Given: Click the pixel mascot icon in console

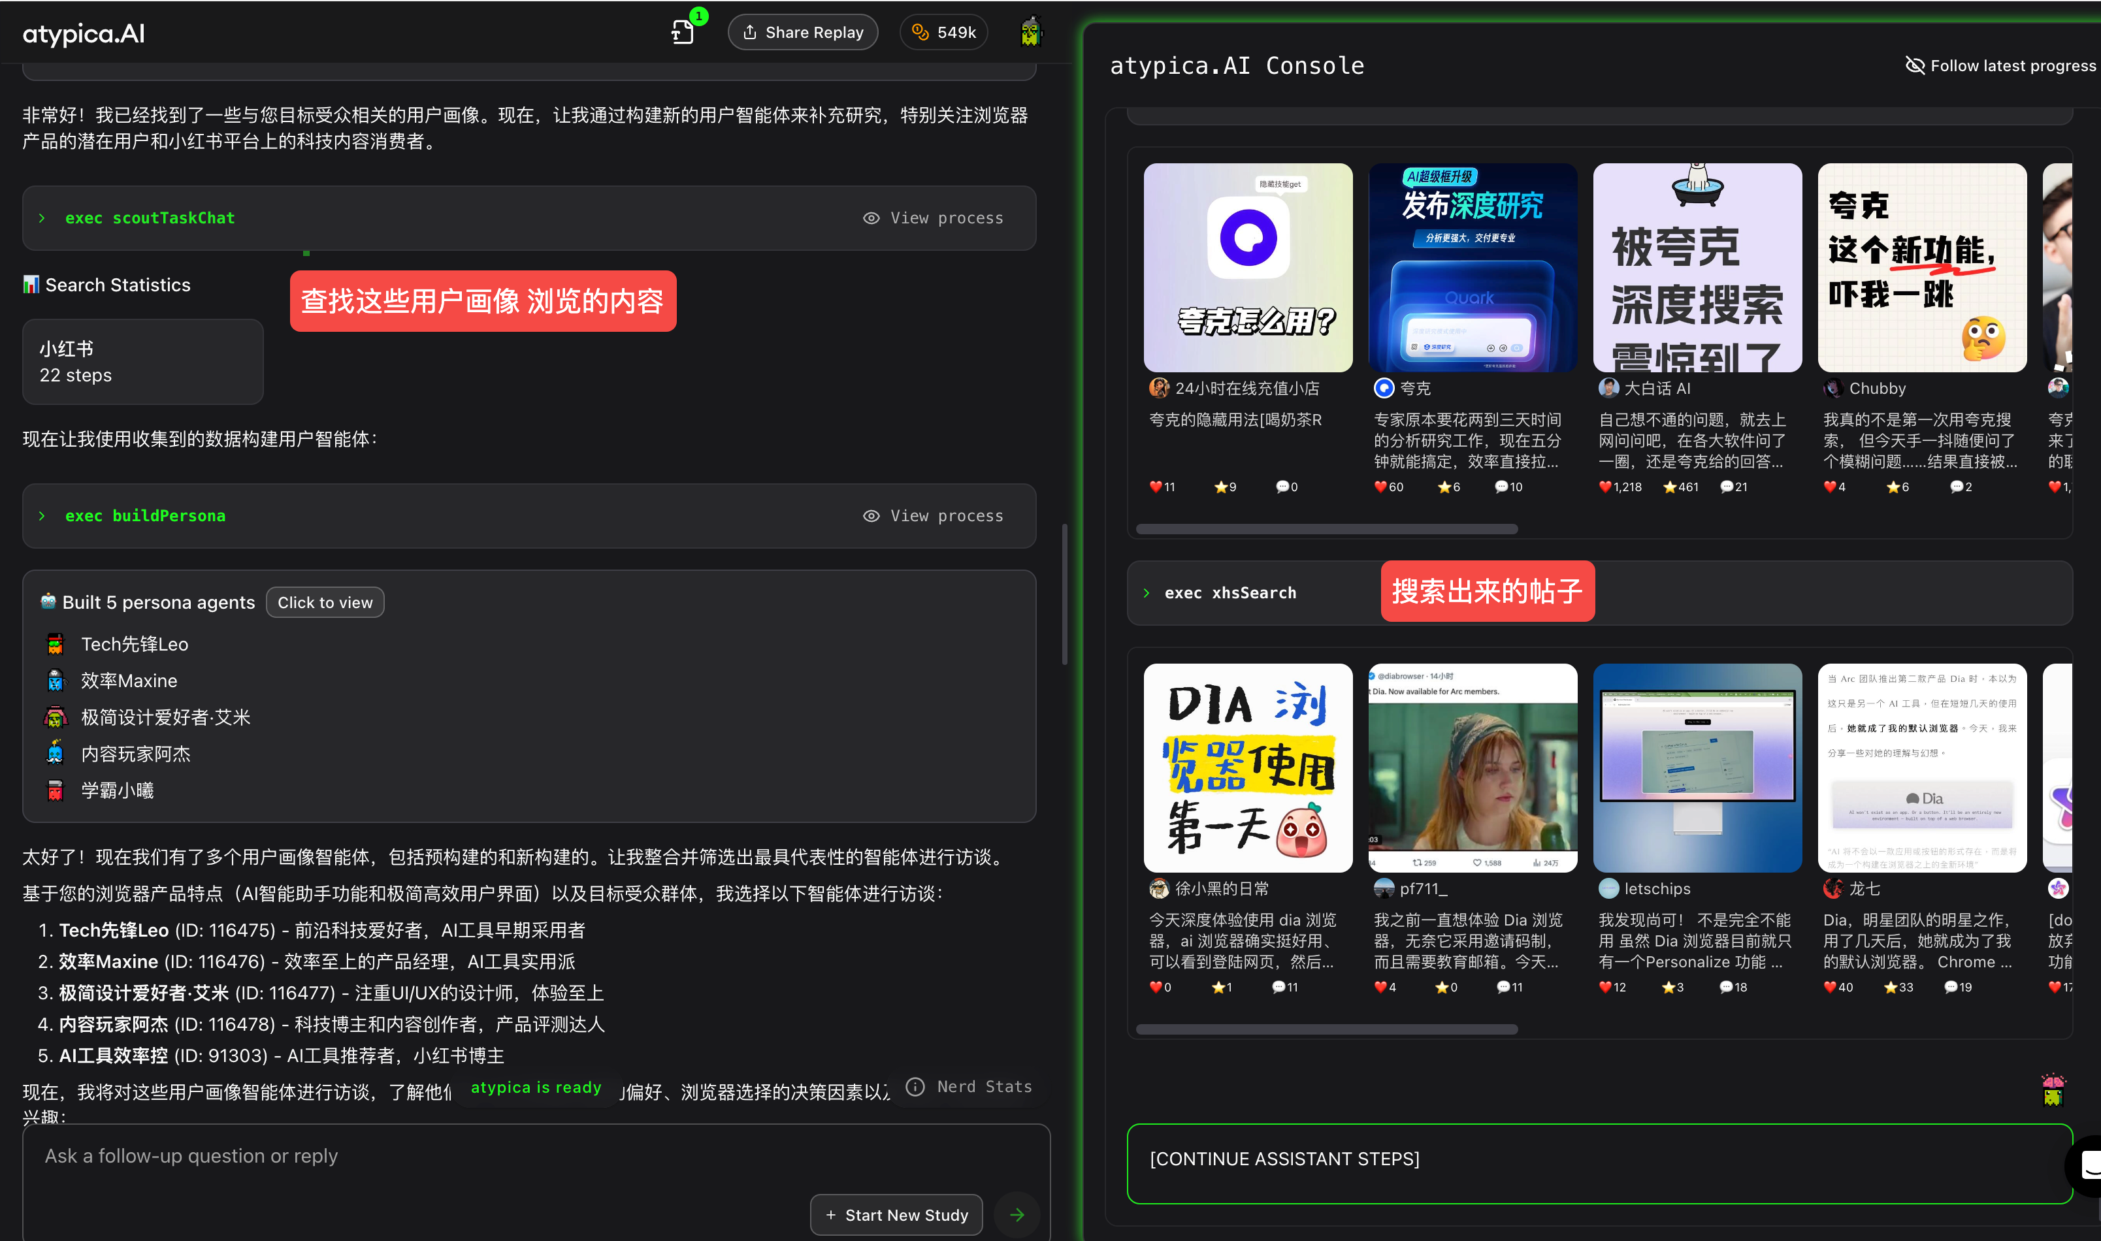Looking at the screenshot, I should tap(2053, 1089).
